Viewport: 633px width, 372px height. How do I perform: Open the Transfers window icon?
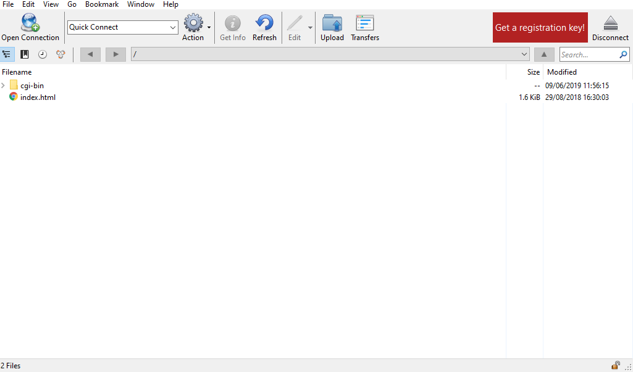(x=365, y=23)
